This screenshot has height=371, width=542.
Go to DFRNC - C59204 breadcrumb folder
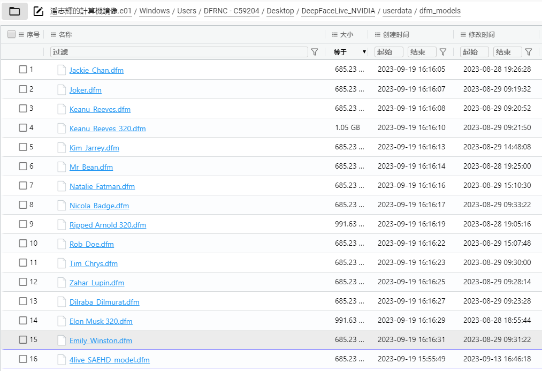pyautogui.click(x=231, y=11)
